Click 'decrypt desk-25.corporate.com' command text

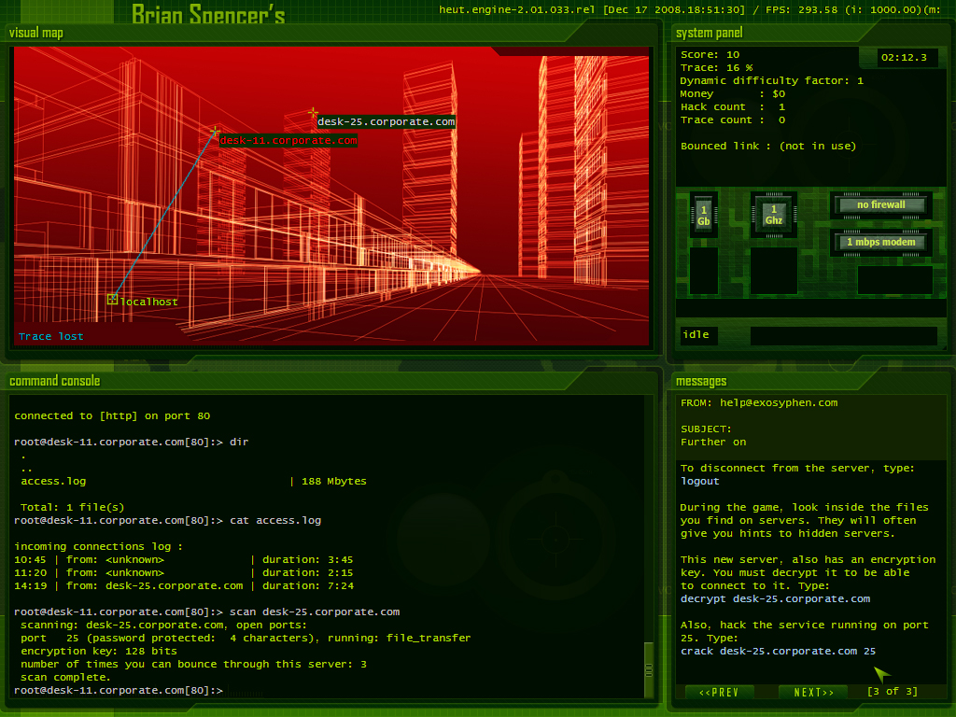(775, 599)
